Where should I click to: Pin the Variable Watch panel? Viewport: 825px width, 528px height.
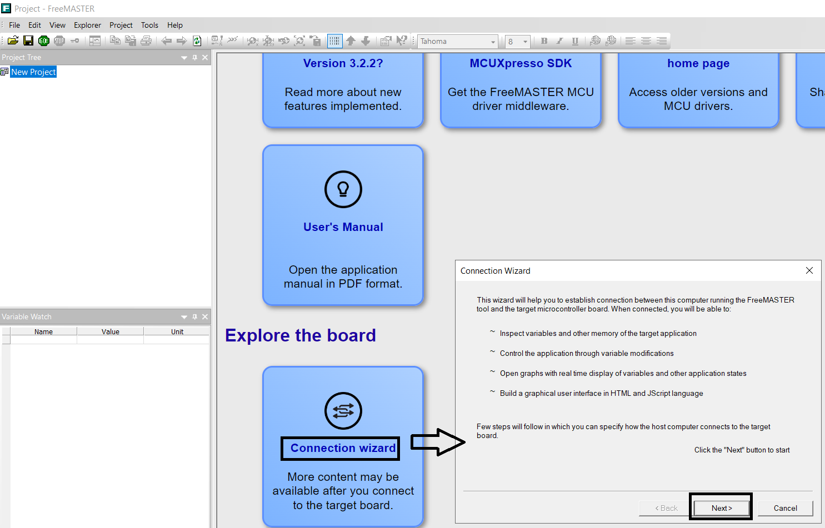coord(194,317)
